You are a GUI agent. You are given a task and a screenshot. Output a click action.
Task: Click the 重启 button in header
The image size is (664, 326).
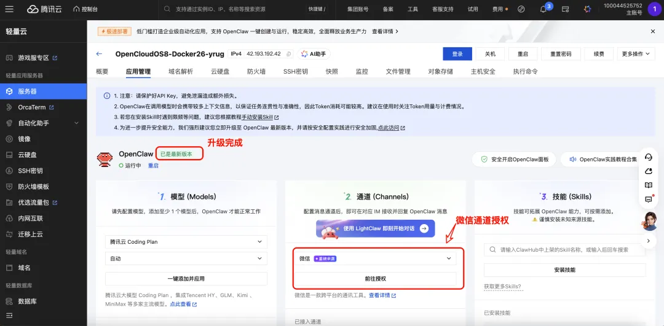point(523,54)
